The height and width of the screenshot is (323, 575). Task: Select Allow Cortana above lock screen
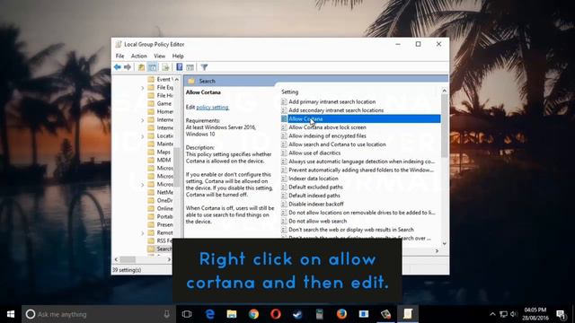point(327,127)
